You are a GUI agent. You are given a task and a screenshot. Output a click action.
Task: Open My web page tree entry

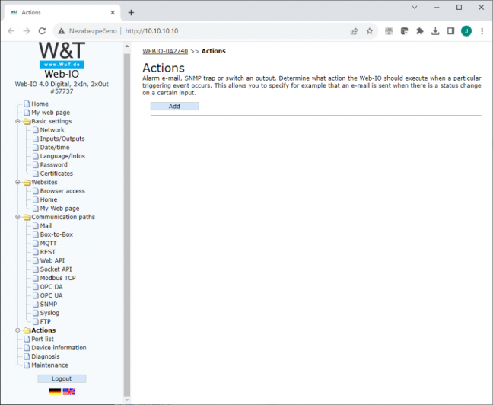coord(51,113)
